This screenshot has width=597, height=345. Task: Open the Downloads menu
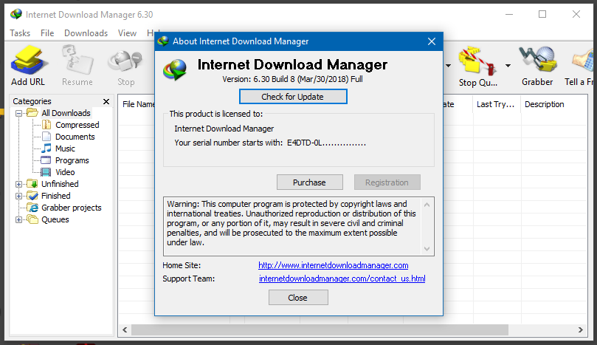click(86, 33)
